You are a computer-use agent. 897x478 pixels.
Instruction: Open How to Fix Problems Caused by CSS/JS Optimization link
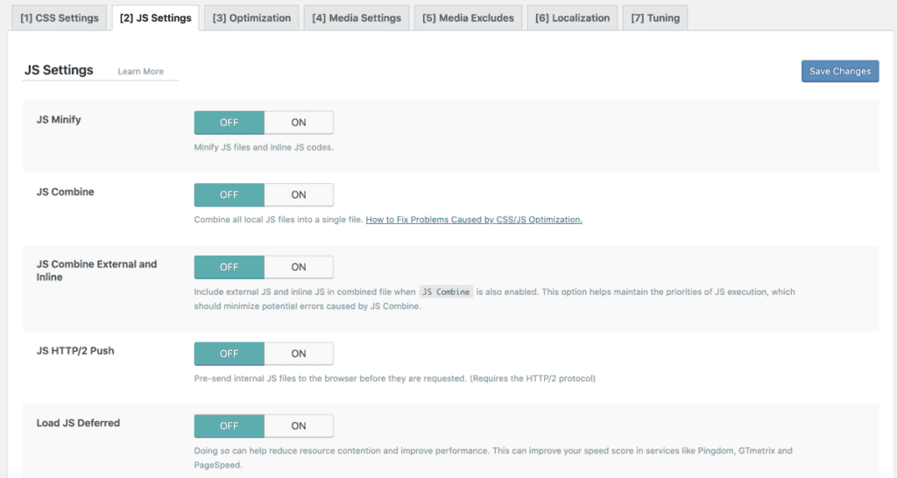474,220
